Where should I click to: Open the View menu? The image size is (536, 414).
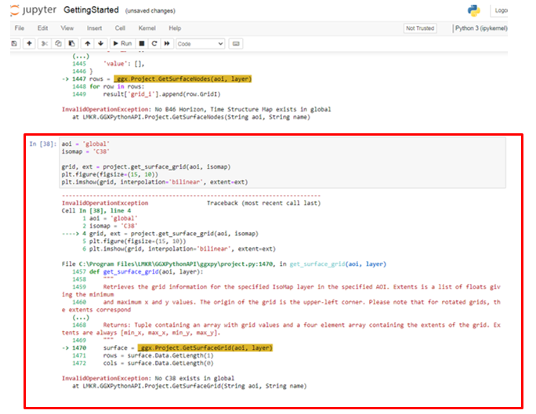point(67,28)
